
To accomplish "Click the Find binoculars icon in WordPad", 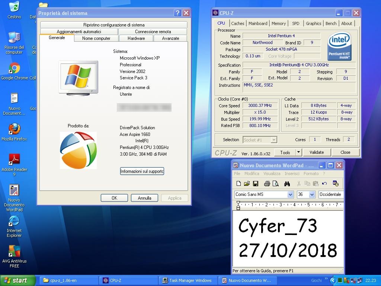I will click(287, 184).
